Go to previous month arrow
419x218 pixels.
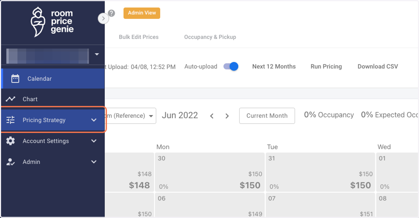click(x=212, y=116)
